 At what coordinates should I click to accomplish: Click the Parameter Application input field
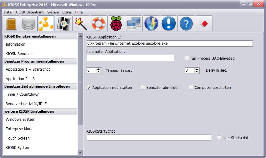[130, 58]
